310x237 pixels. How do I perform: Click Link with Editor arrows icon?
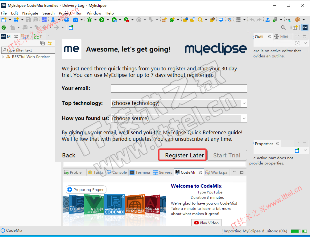pyautogui.click(x=50, y=43)
